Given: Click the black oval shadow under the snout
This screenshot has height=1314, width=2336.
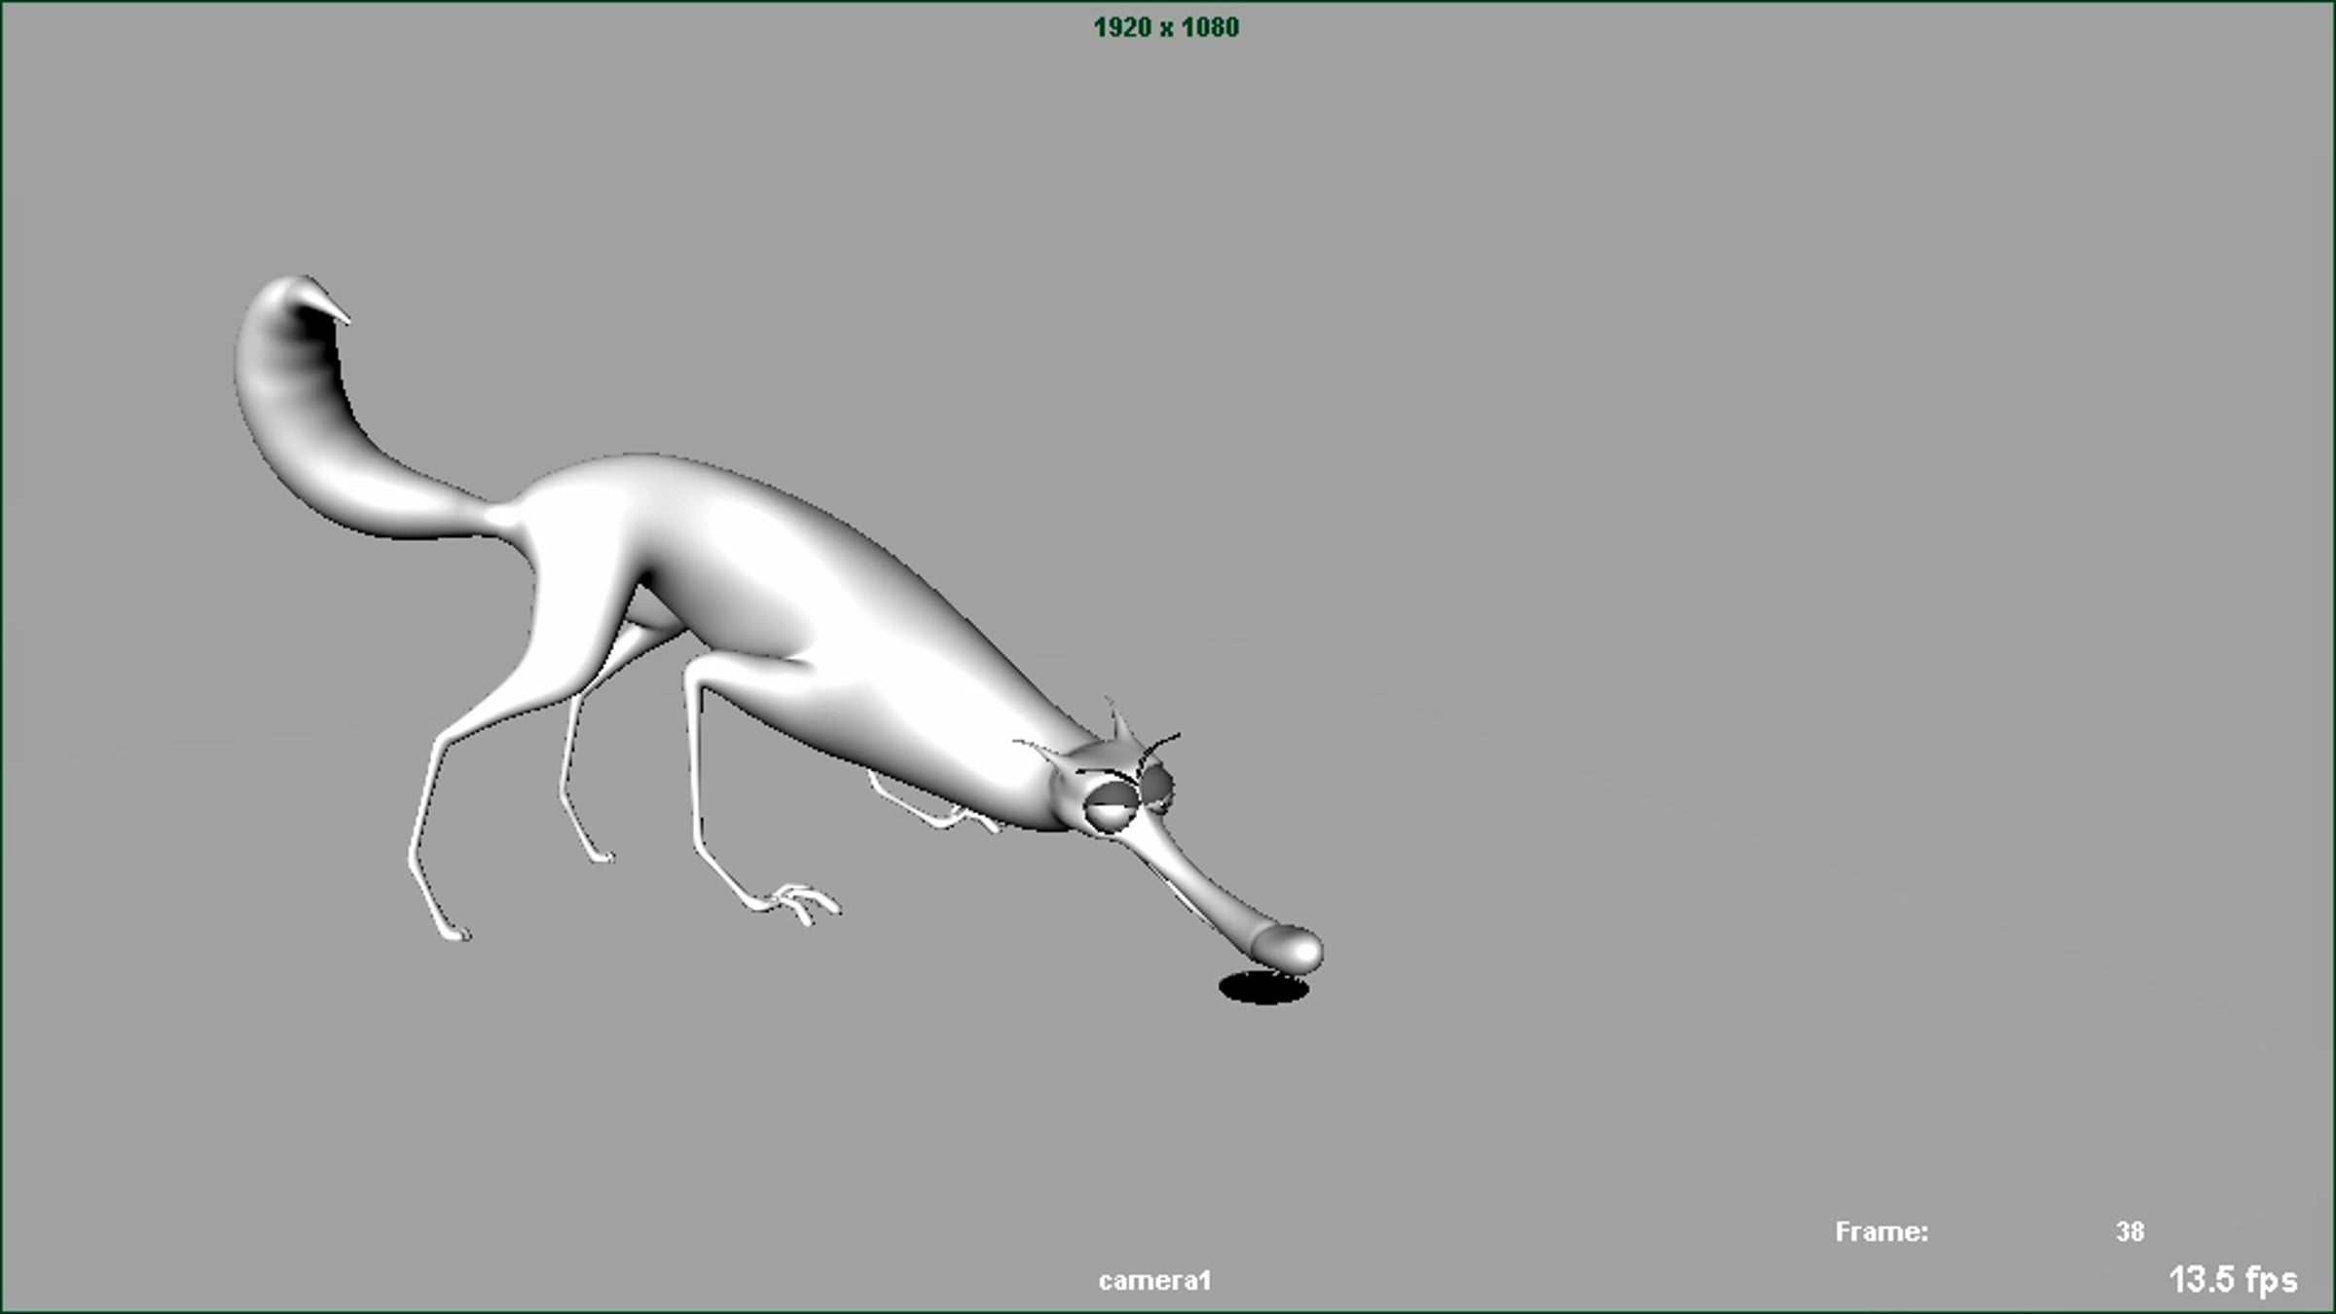Looking at the screenshot, I should coord(1263,988).
